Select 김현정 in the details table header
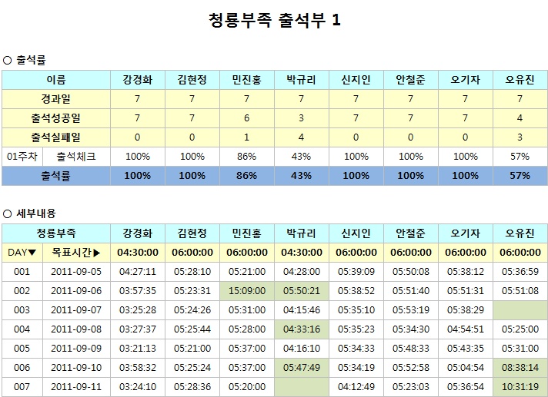The height and width of the screenshot is (397, 548). pos(192,233)
